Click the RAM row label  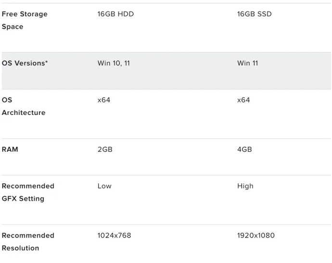coord(10,149)
